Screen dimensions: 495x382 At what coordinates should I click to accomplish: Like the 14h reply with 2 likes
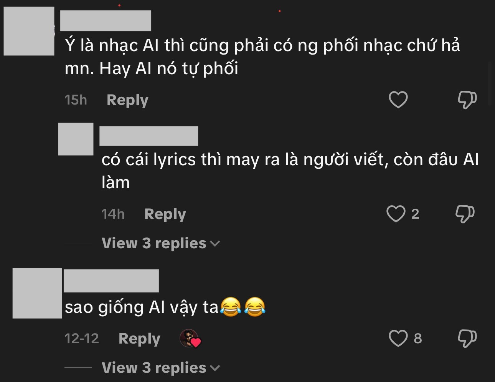[x=396, y=214]
